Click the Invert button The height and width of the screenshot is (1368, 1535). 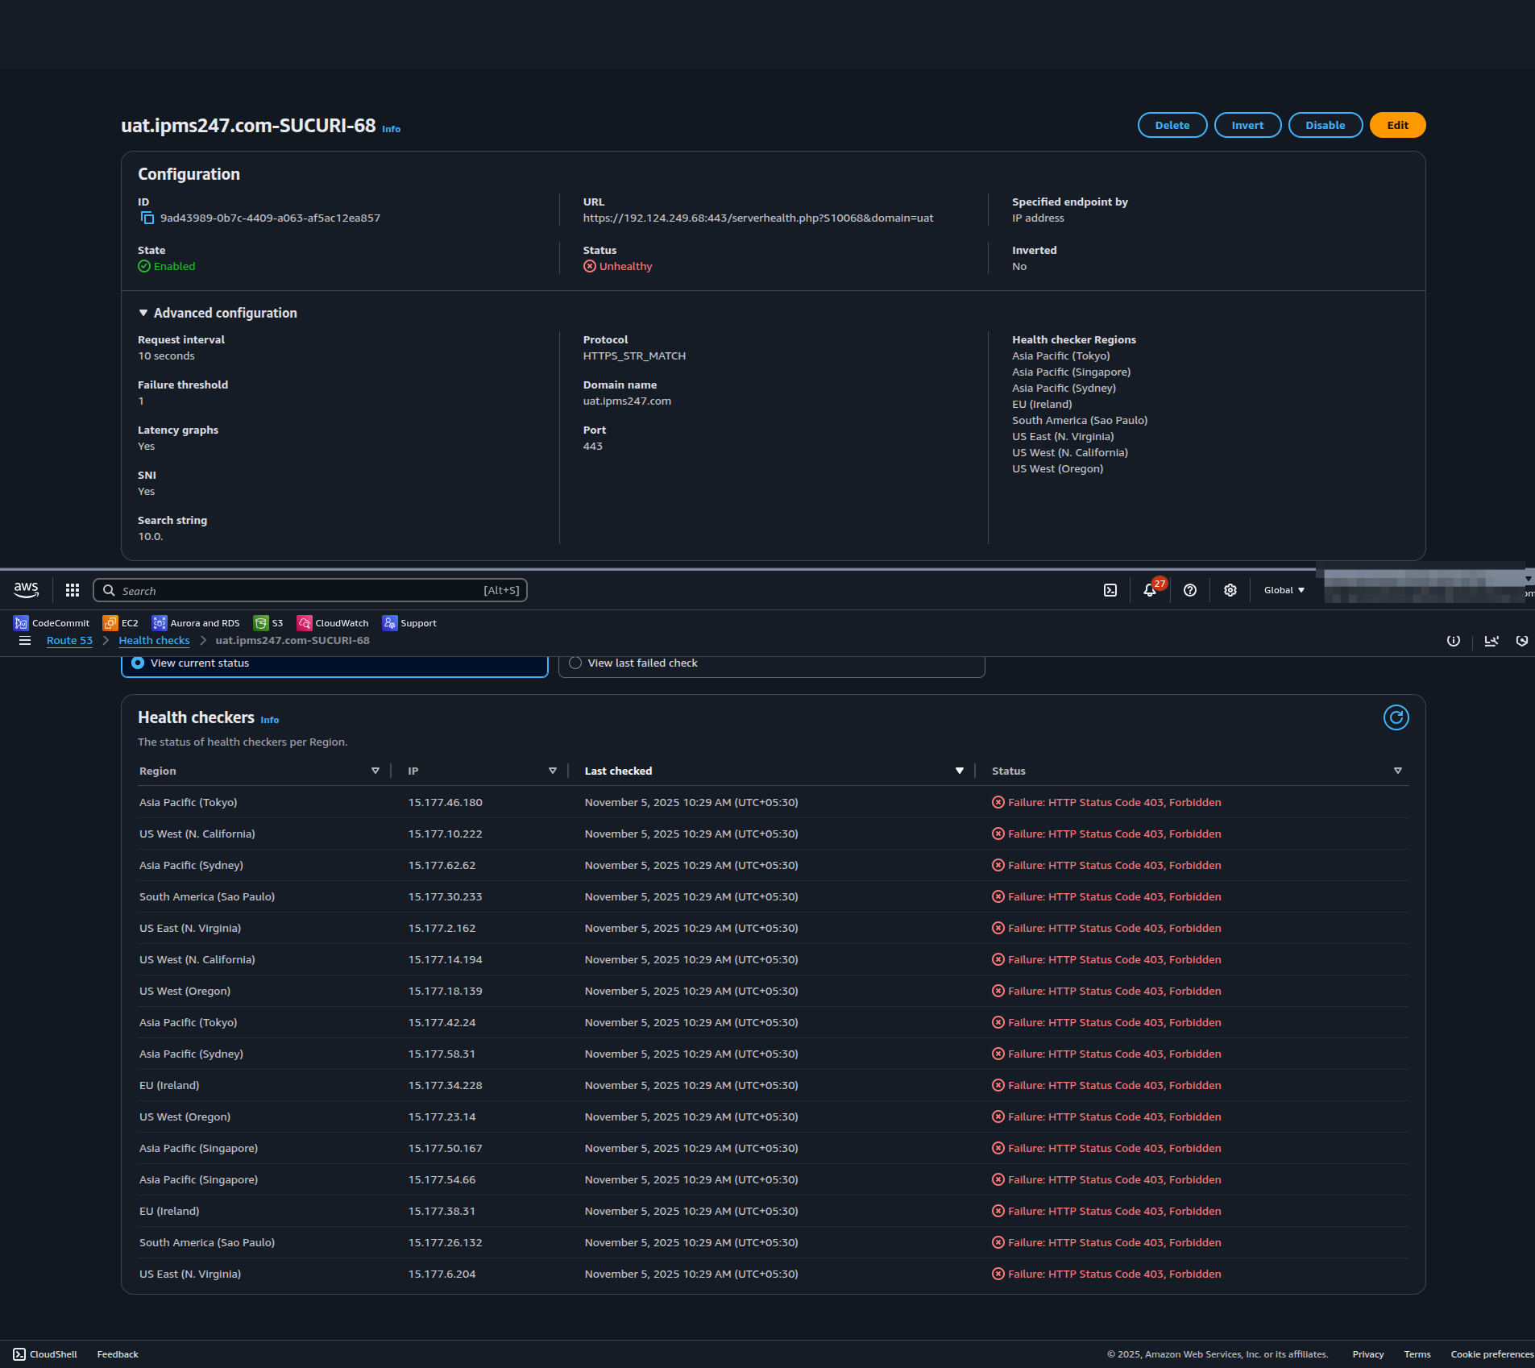pyautogui.click(x=1247, y=125)
